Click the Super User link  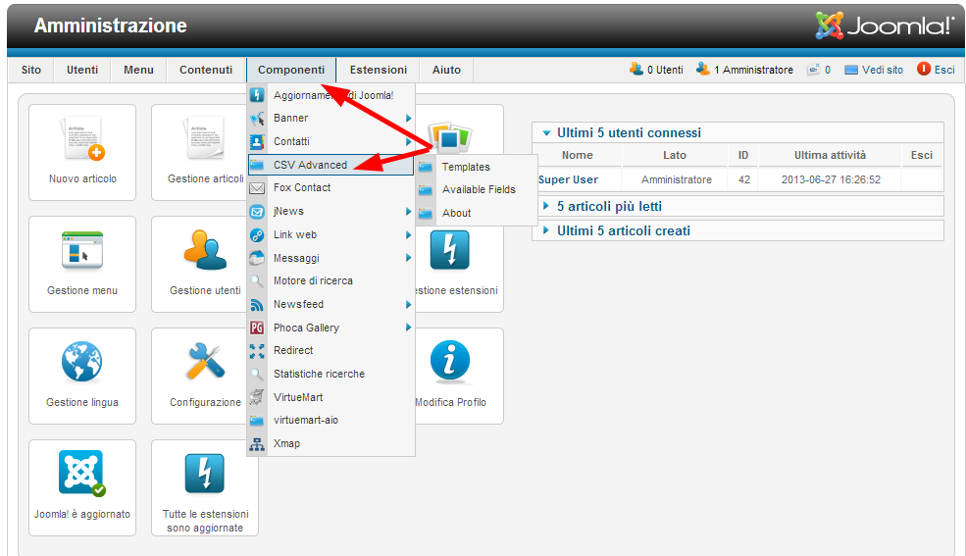pos(568,179)
